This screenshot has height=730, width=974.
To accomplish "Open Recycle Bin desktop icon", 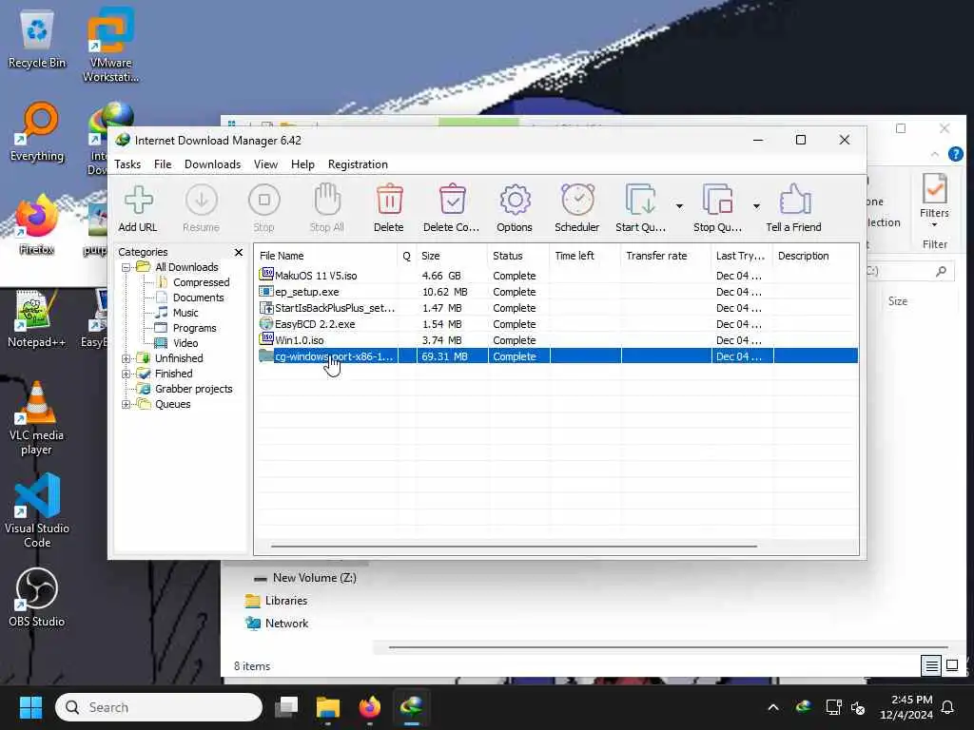I will tap(37, 40).
